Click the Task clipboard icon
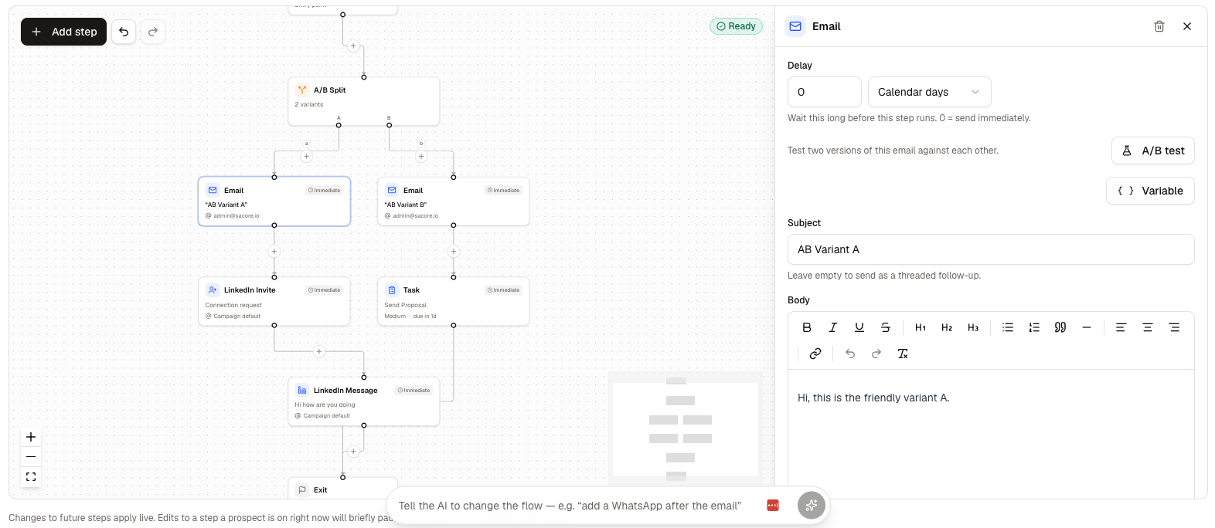The height and width of the screenshot is (528, 1215). [x=392, y=290]
